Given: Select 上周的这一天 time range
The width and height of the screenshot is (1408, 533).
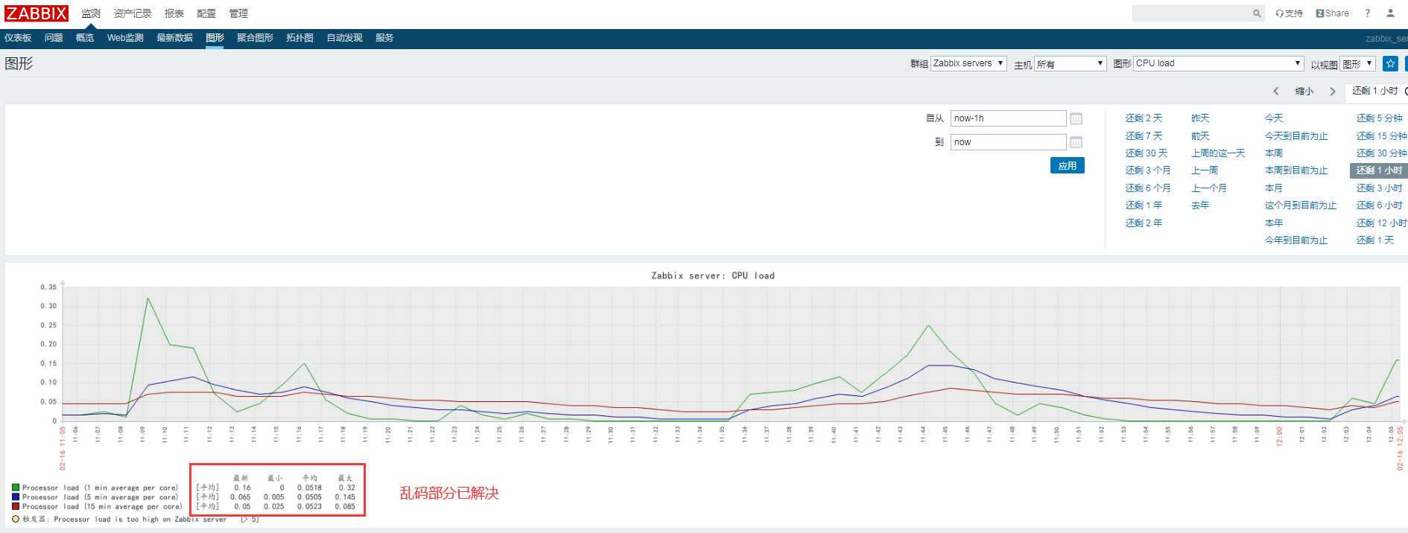Looking at the screenshot, I should point(1218,153).
